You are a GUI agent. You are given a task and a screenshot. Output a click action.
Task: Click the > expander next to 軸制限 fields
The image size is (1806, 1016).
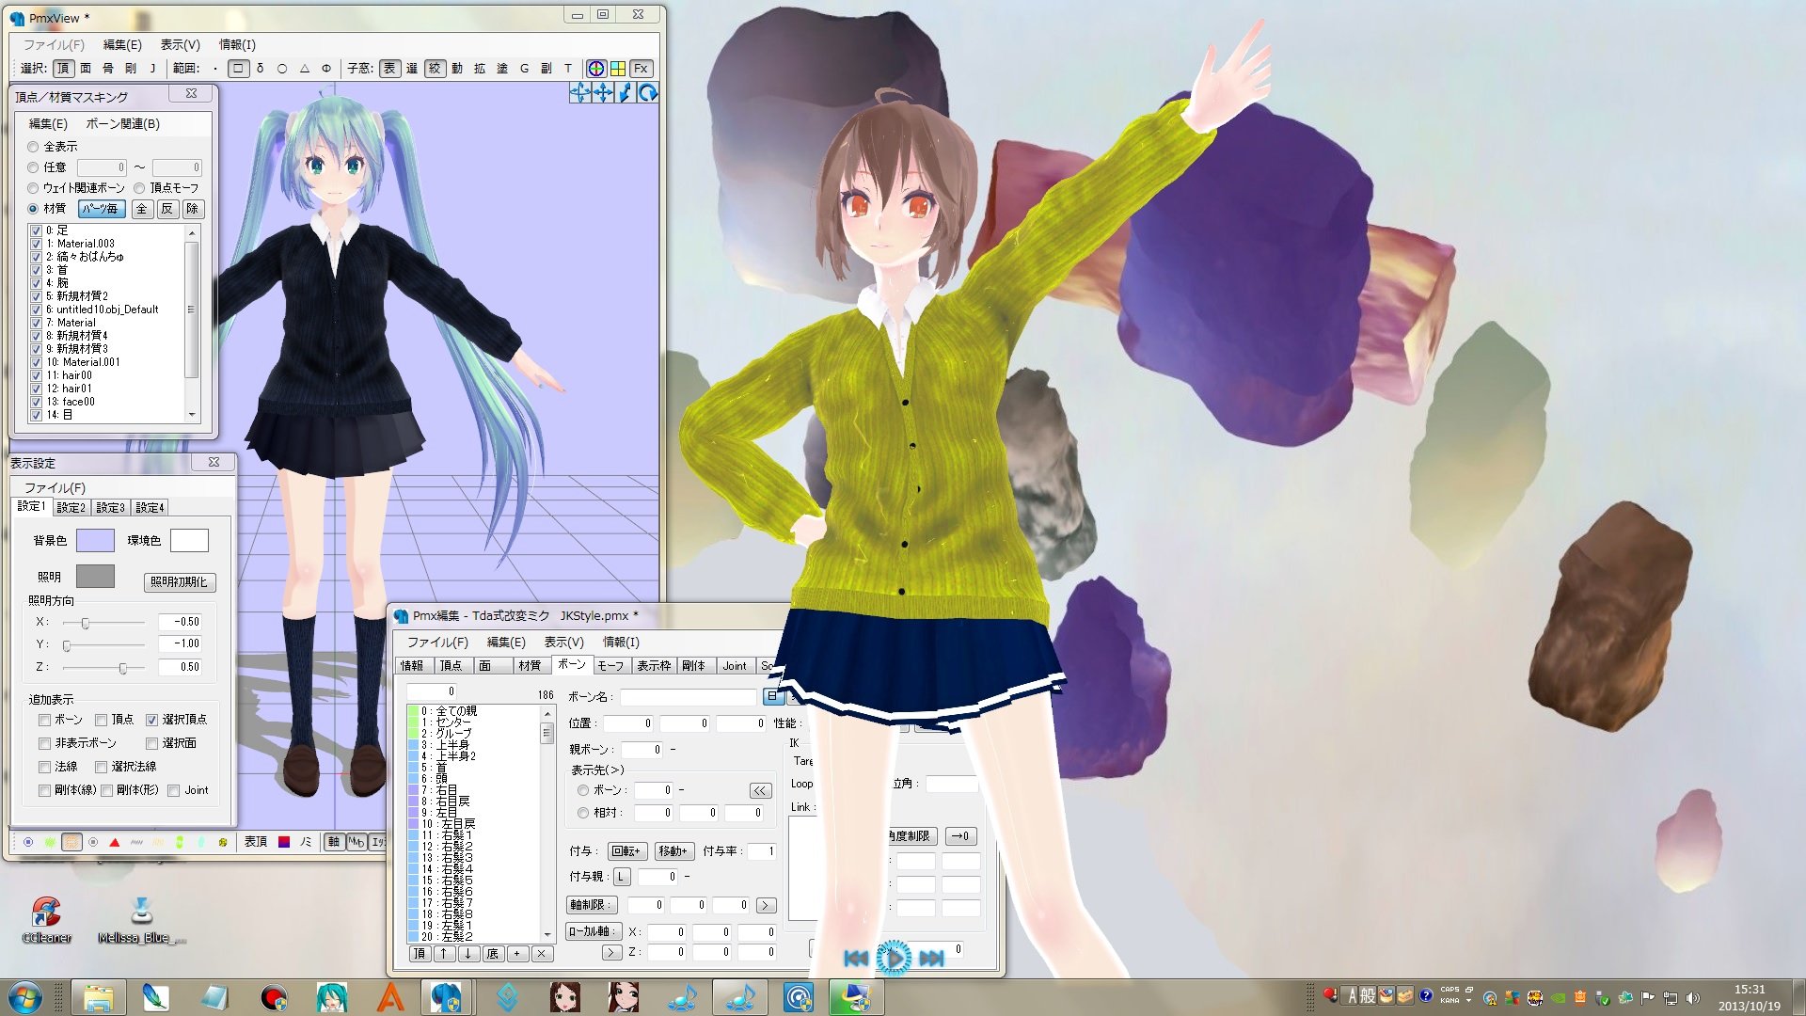(766, 905)
